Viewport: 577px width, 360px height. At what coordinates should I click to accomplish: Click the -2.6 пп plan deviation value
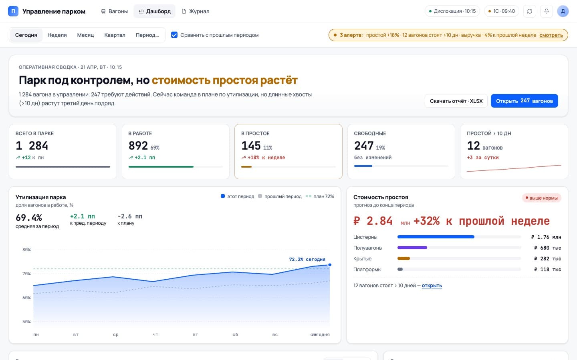pos(130,216)
